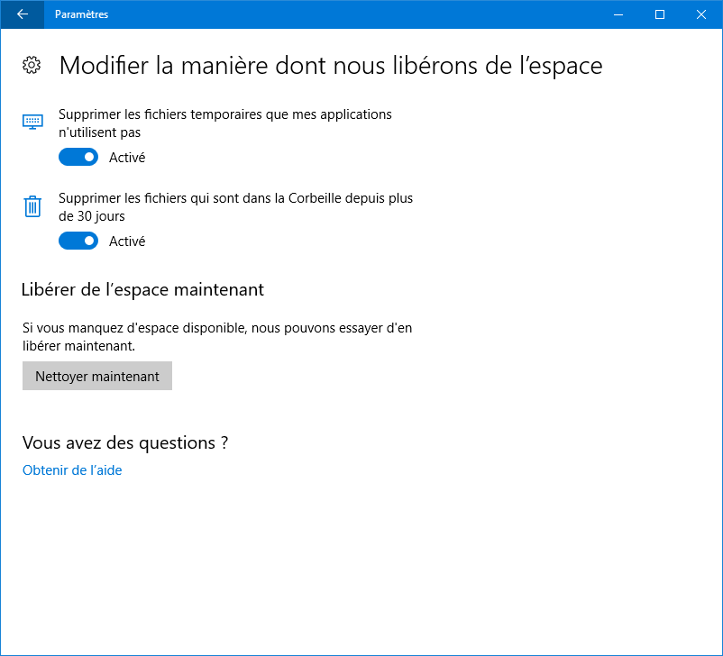Click the heading Modifier la manière dont nous libérons
This screenshot has width=723, height=656.
click(x=331, y=66)
